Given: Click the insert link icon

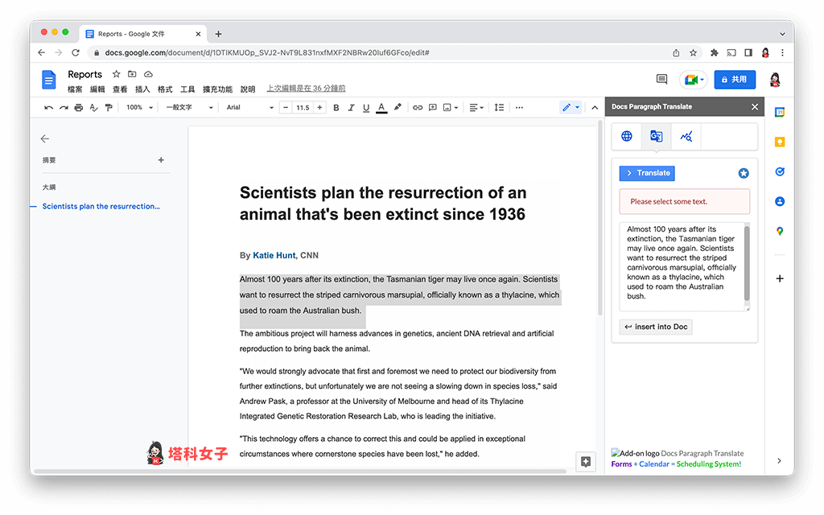Looking at the screenshot, I should click(418, 108).
